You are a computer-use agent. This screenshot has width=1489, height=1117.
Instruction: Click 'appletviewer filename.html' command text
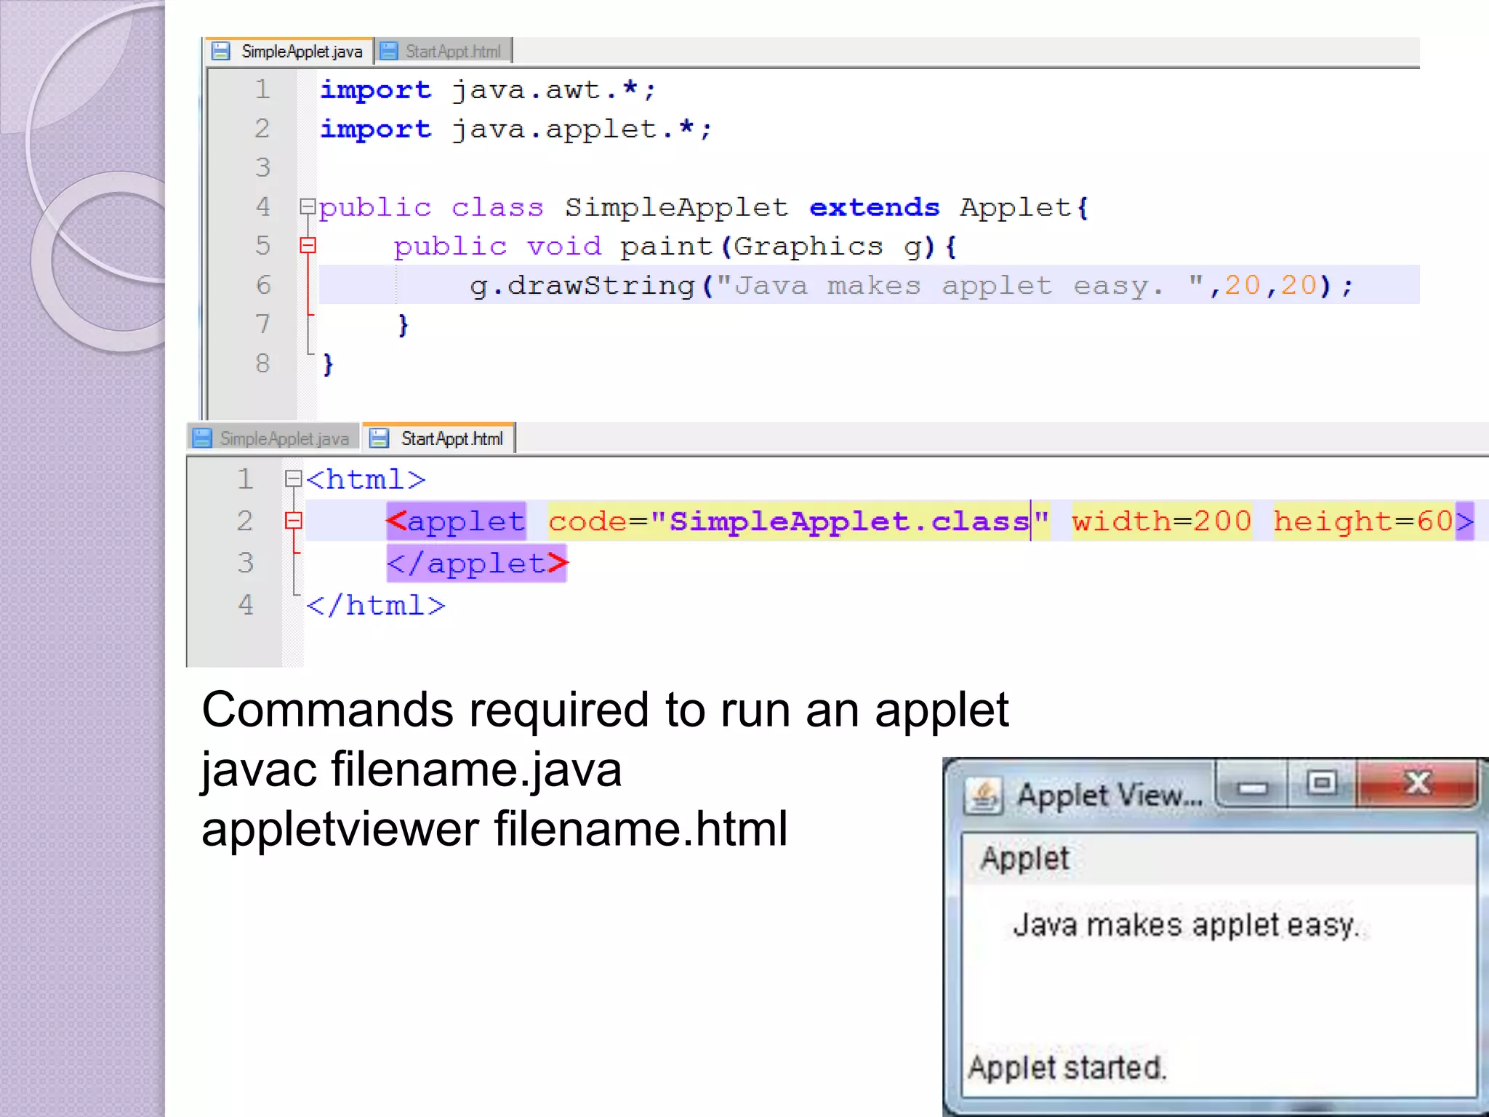click(494, 830)
